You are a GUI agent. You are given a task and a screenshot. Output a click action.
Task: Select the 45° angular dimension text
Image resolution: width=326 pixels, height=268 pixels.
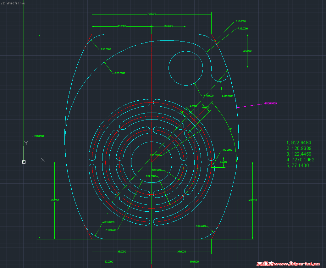[230, 129]
